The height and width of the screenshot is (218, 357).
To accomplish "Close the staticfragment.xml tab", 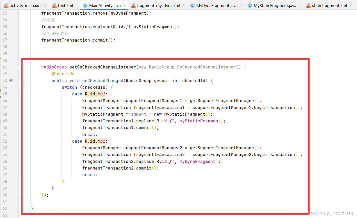I will tap(351, 5).
